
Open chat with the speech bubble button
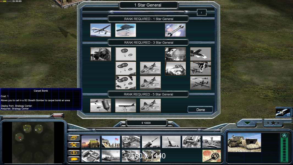[74, 159]
